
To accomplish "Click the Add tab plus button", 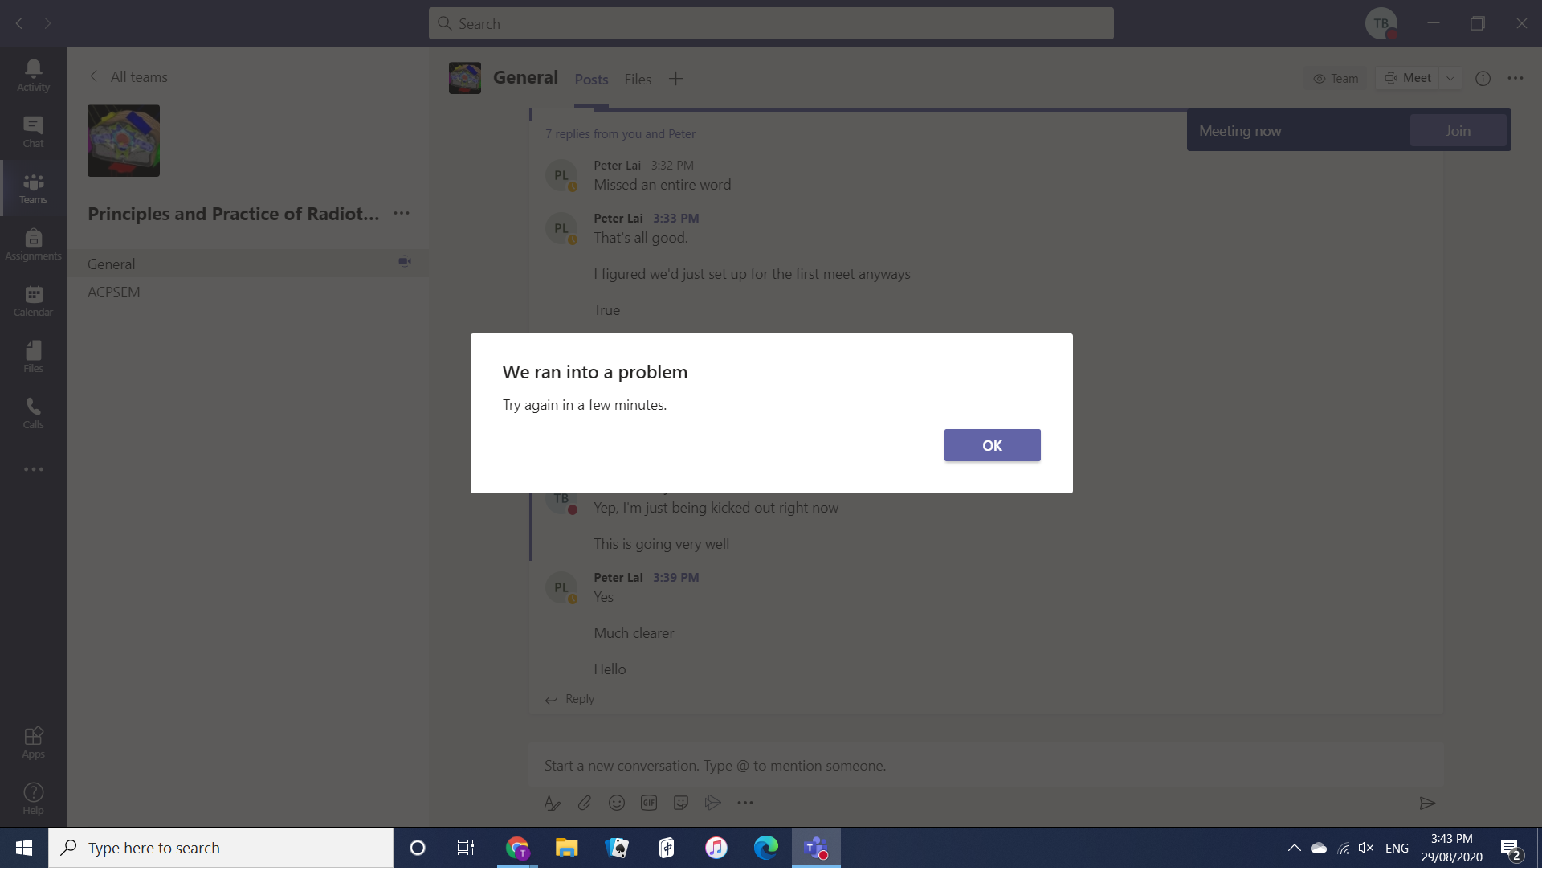I will coord(675,77).
